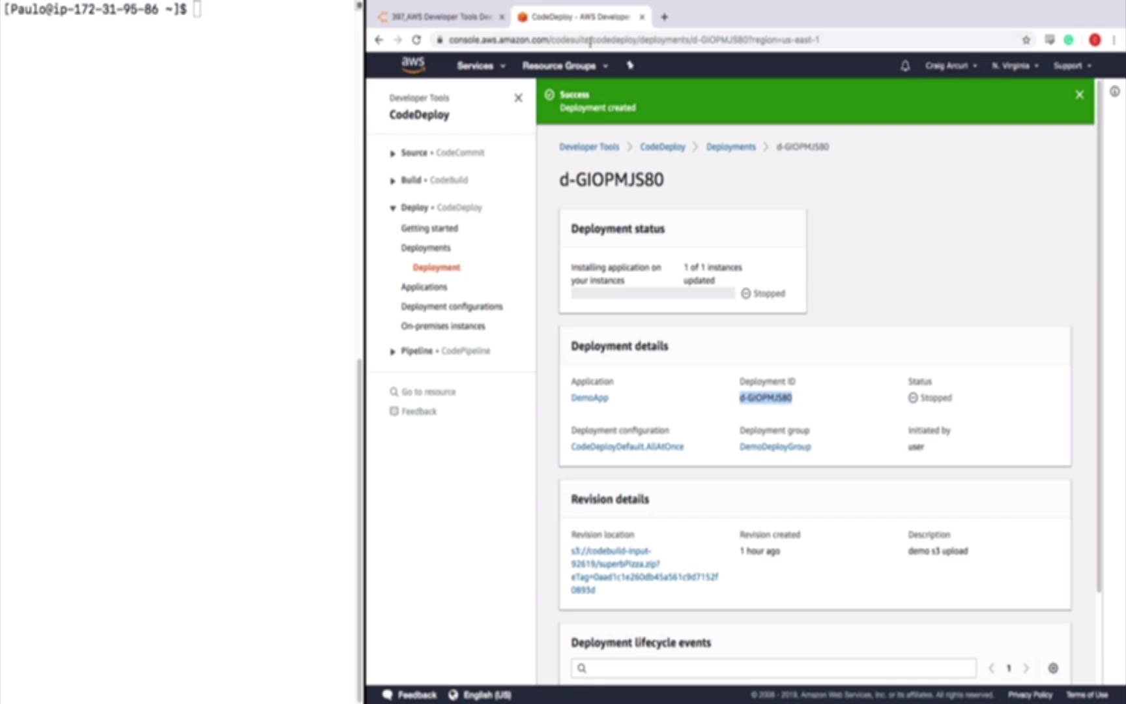The width and height of the screenshot is (1126, 704).
Task: Bookmark this page with the star icon
Action: pyautogui.click(x=1026, y=40)
